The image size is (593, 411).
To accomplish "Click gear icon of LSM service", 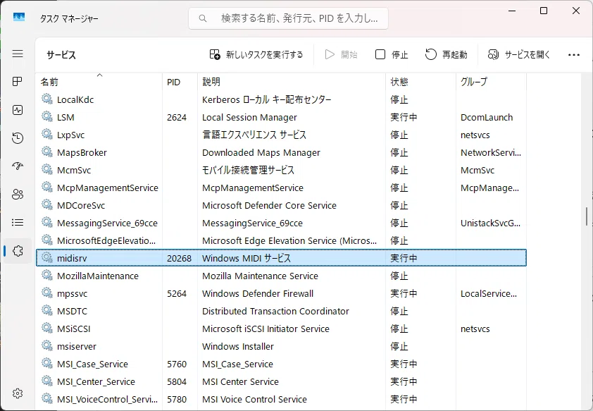I will coord(47,116).
